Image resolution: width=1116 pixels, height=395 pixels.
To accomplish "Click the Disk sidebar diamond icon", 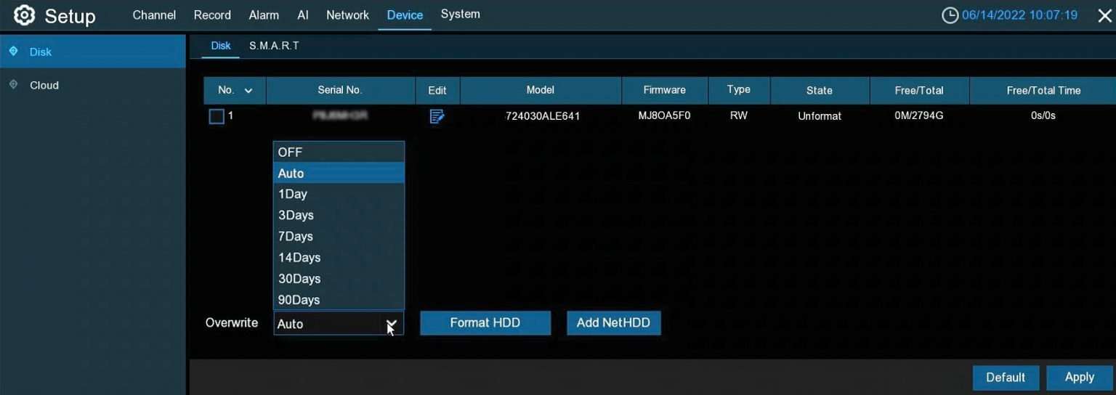I will [13, 52].
